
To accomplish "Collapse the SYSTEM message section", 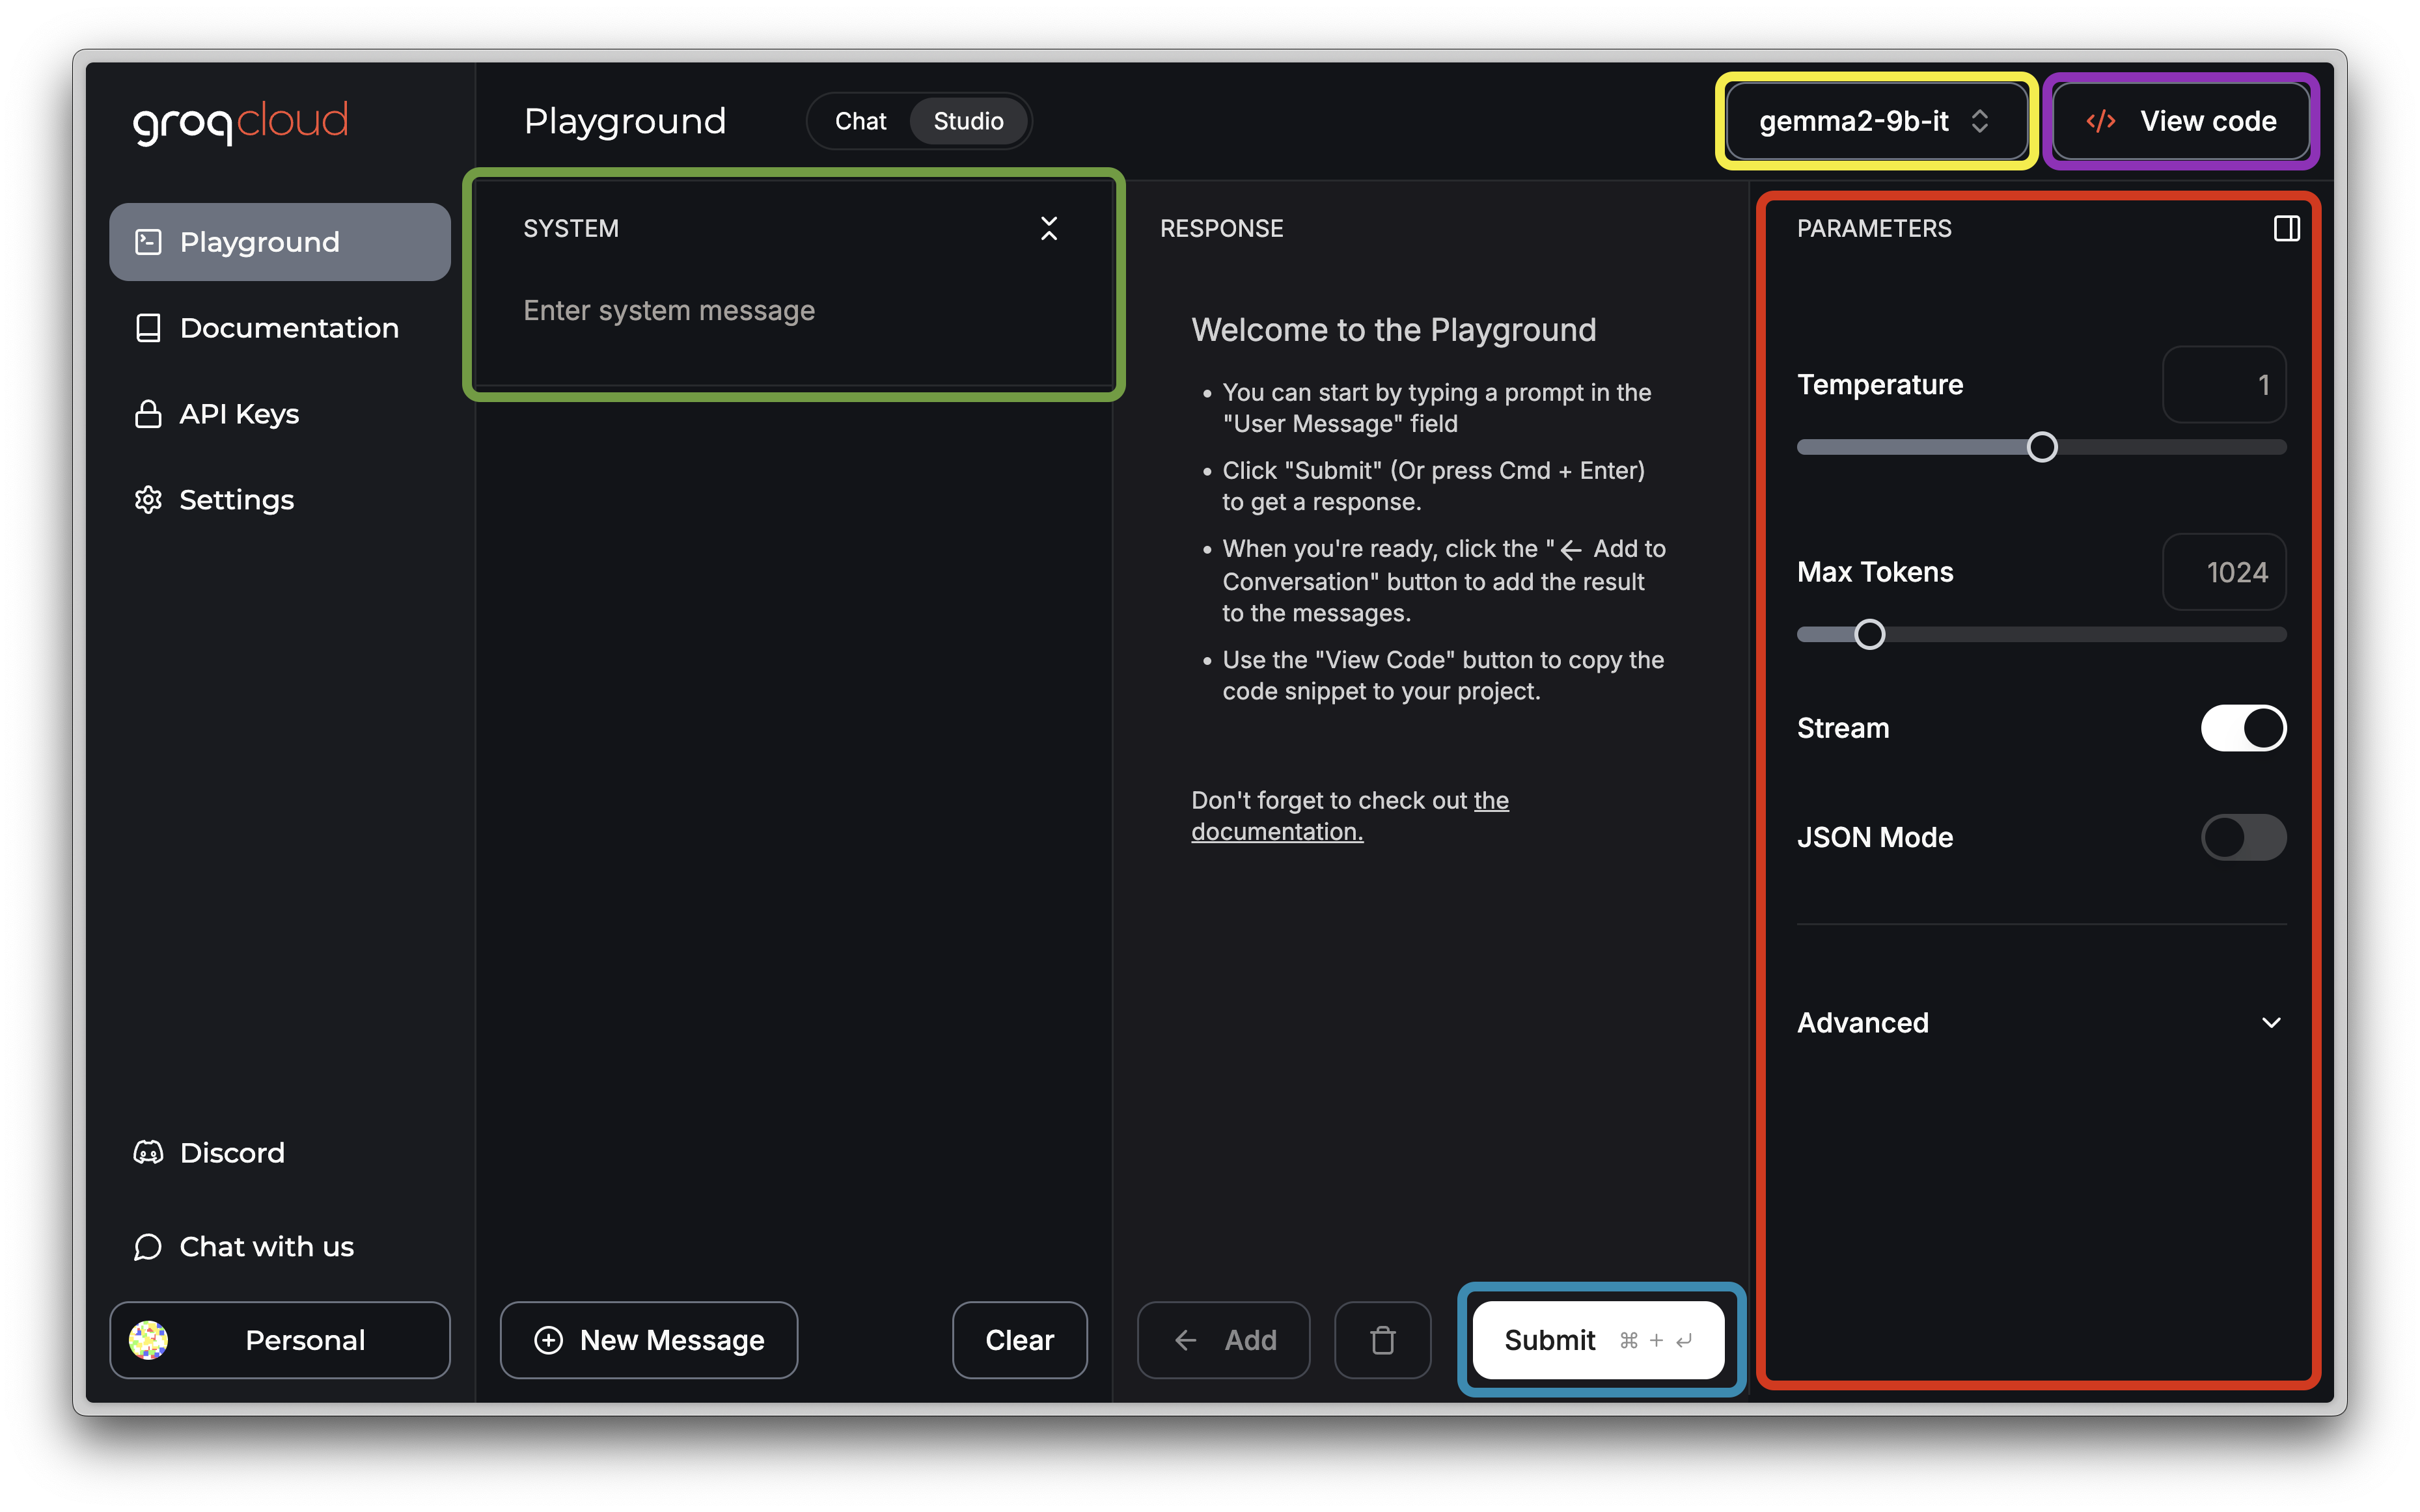I will point(1049,229).
